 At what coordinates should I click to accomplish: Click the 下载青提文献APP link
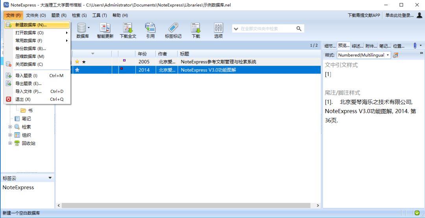364,15
